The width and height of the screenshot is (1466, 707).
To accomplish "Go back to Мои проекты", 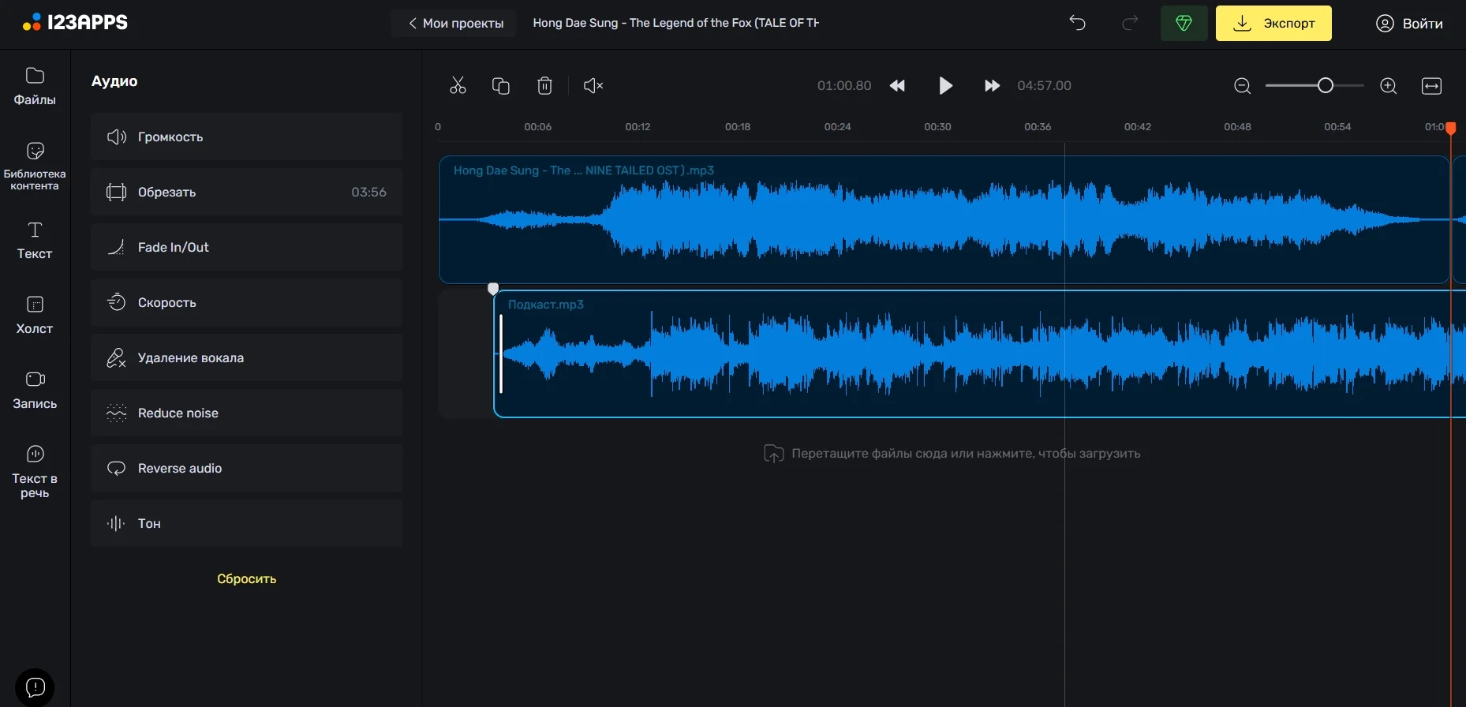I will coord(454,24).
